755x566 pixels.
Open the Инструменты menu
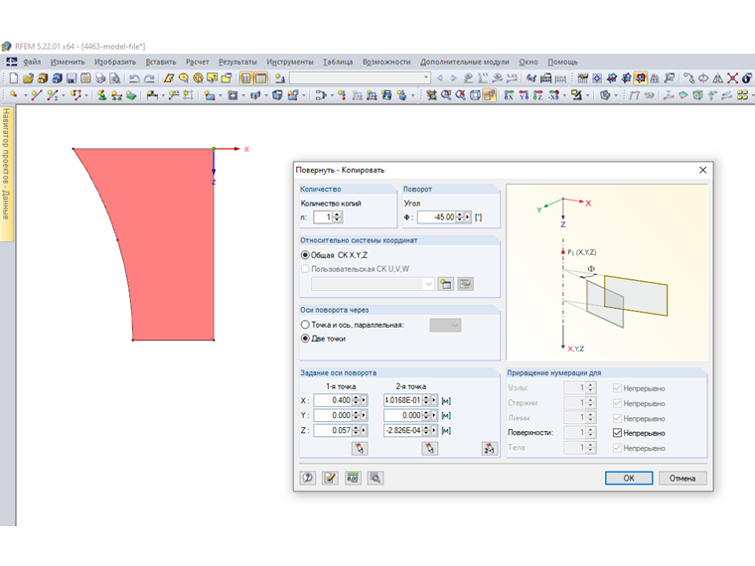coord(290,62)
